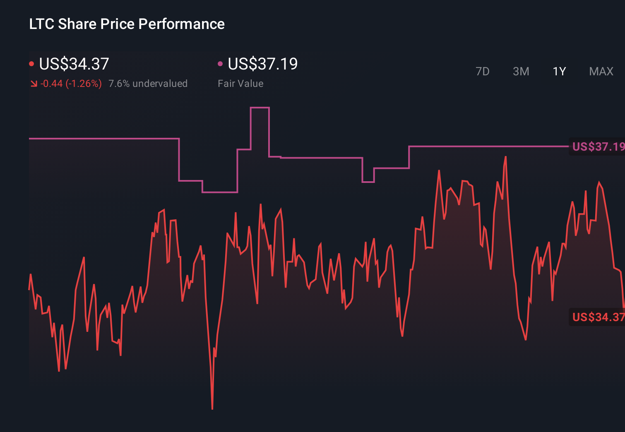Image resolution: width=625 pixels, height=432 pixels.
Task: Toggle visibility of the share price series
Action: tap(31, 63)
